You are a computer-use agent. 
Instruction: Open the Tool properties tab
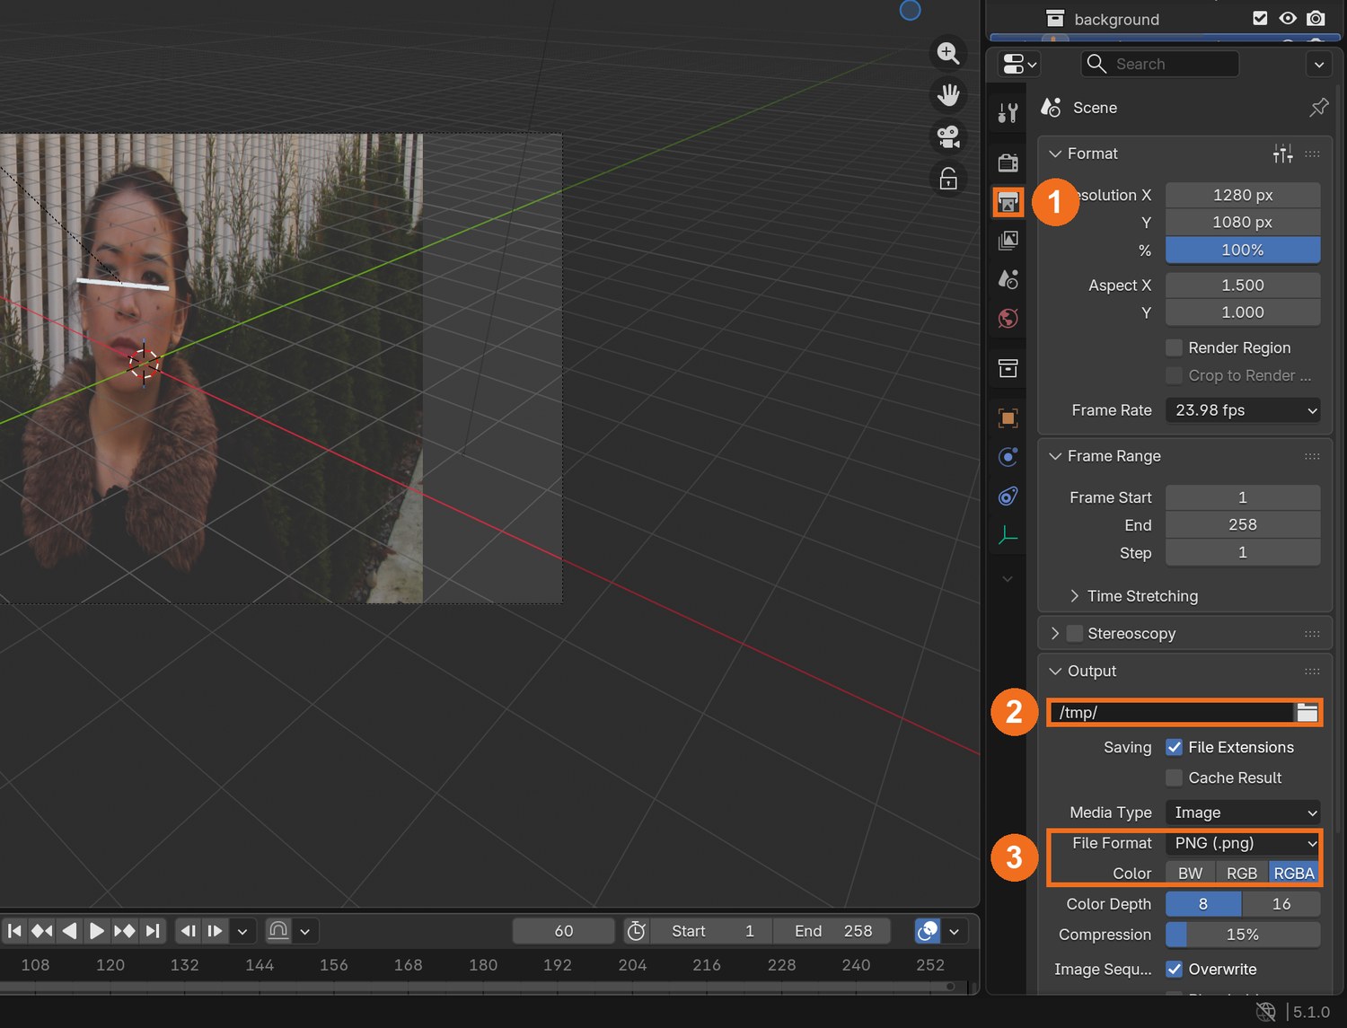1008,112
